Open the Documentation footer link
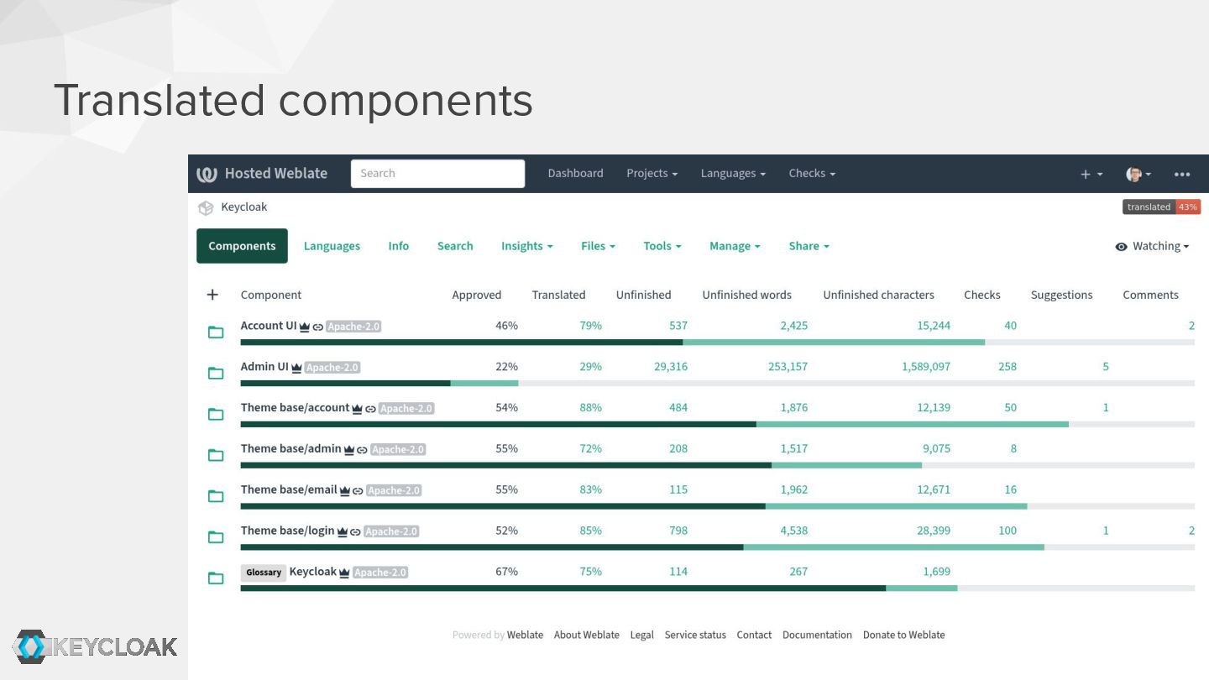 tap(817, 636)
